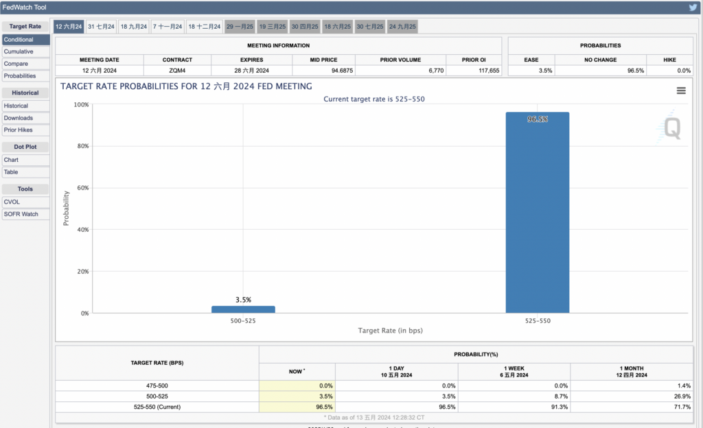Select the 18 九月24 meeting tab
The image size is (703, 428).
134,27
